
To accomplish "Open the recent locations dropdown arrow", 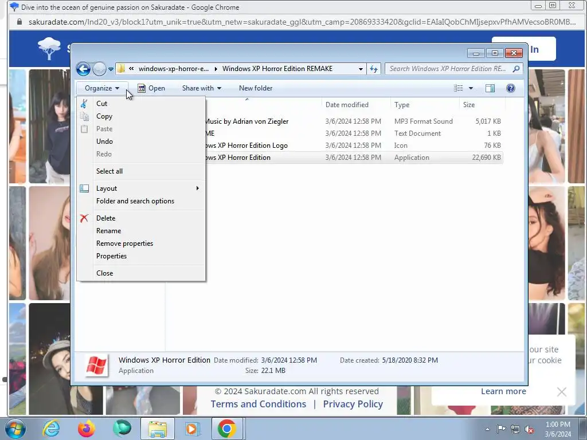I will click(x=111, y=69).
